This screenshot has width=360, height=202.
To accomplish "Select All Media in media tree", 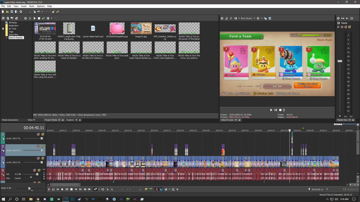I will coord(13,23).
